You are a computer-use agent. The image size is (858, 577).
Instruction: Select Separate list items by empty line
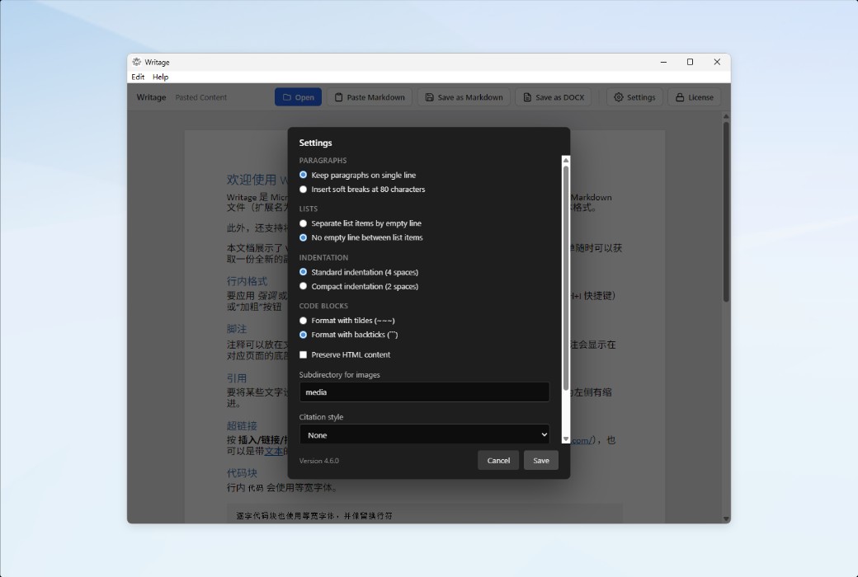(x=303, y=223)
